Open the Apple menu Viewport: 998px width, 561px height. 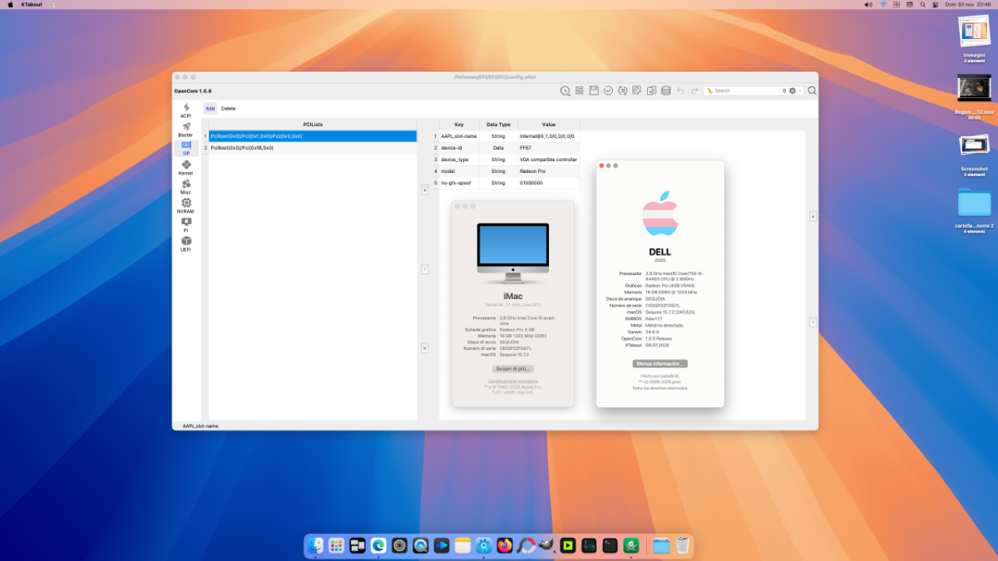point(10,4)
